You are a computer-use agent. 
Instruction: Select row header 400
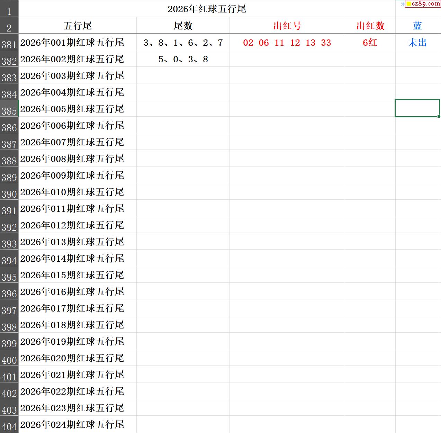[x=9, y=359]
